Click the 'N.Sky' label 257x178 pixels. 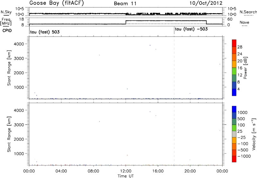(6, 12)
